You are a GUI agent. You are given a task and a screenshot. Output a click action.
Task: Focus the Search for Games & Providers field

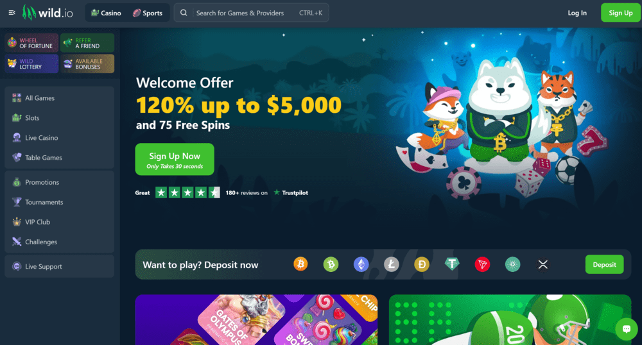pyautogui.click(x=252, y=13)
